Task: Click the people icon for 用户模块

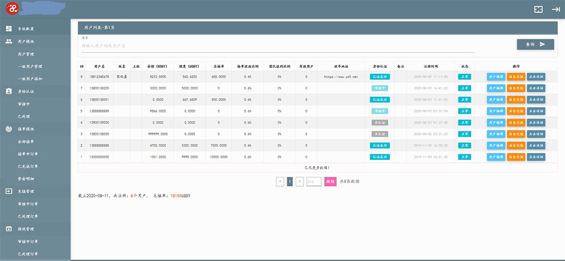Action: [x=9, y=41]
